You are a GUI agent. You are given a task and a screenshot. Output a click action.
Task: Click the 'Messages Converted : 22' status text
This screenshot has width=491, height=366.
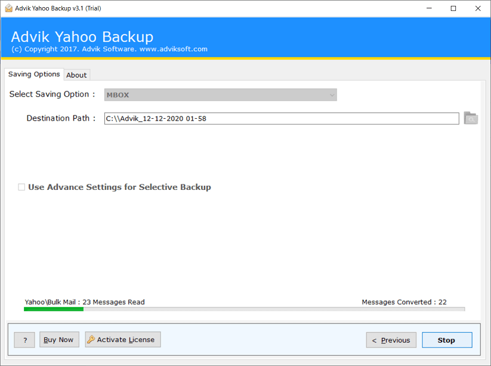click(404, 302)
